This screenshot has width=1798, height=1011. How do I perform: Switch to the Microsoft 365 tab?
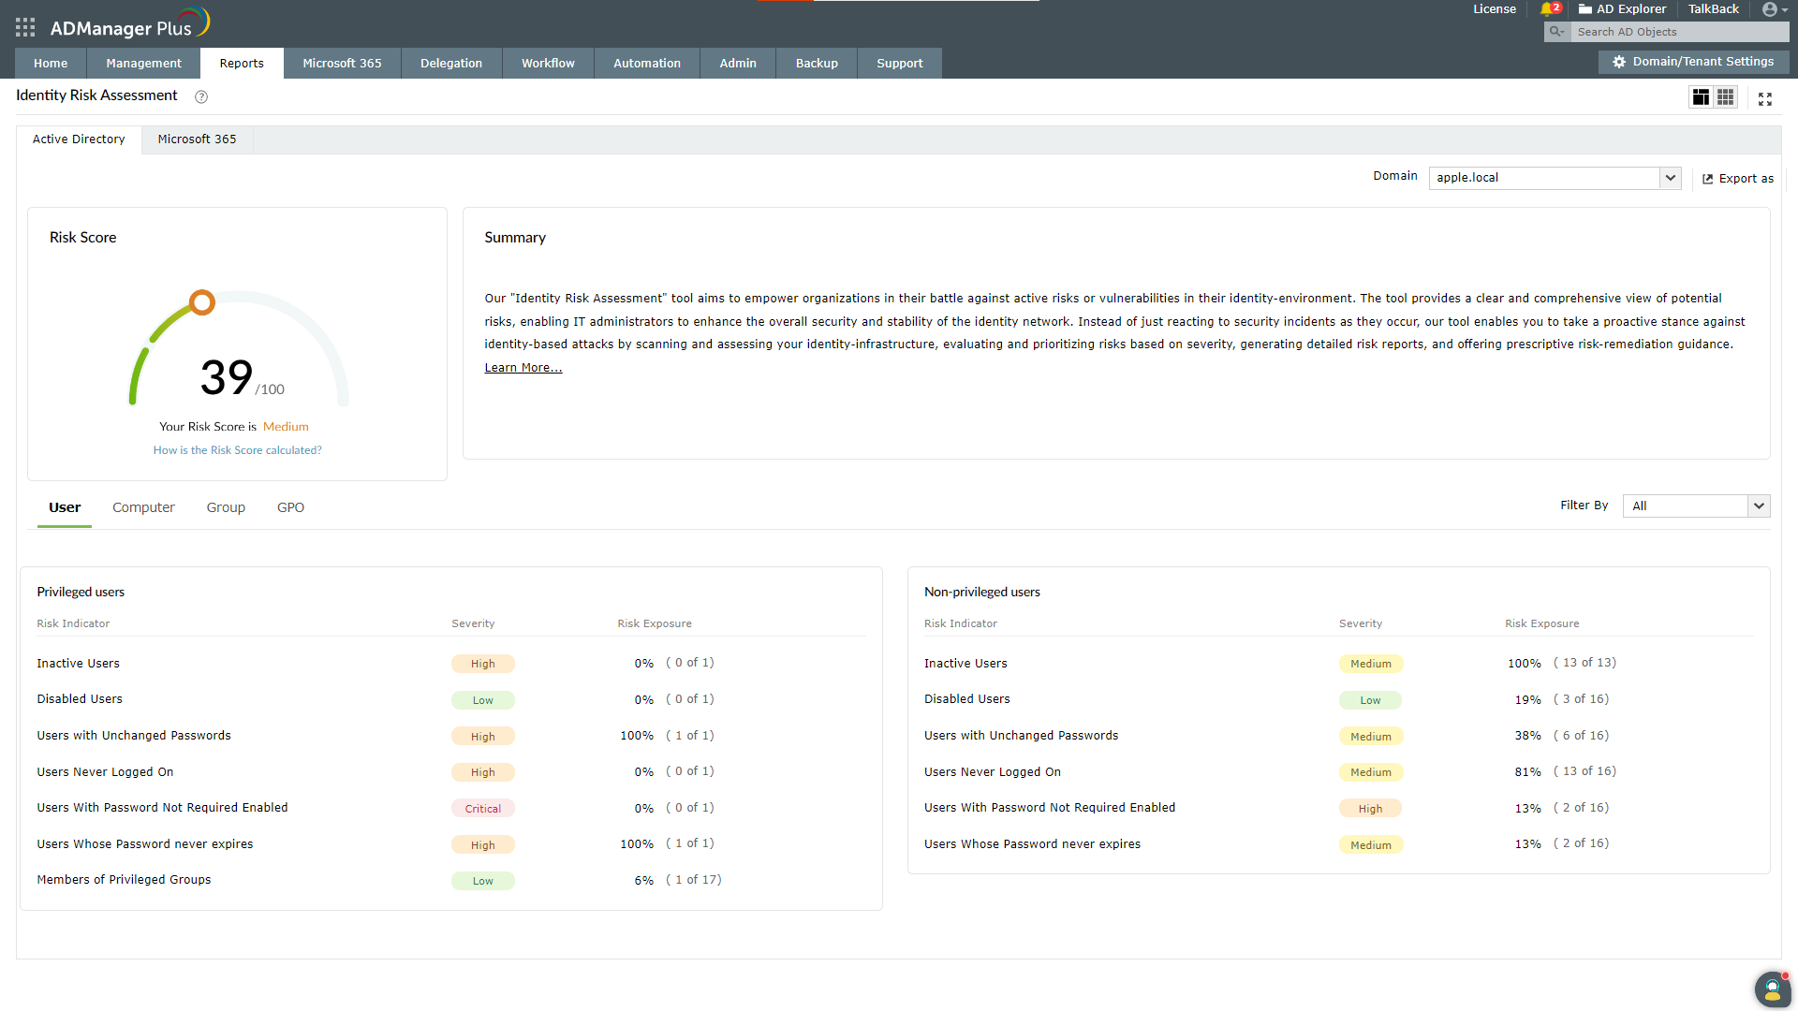click(197, 139)
